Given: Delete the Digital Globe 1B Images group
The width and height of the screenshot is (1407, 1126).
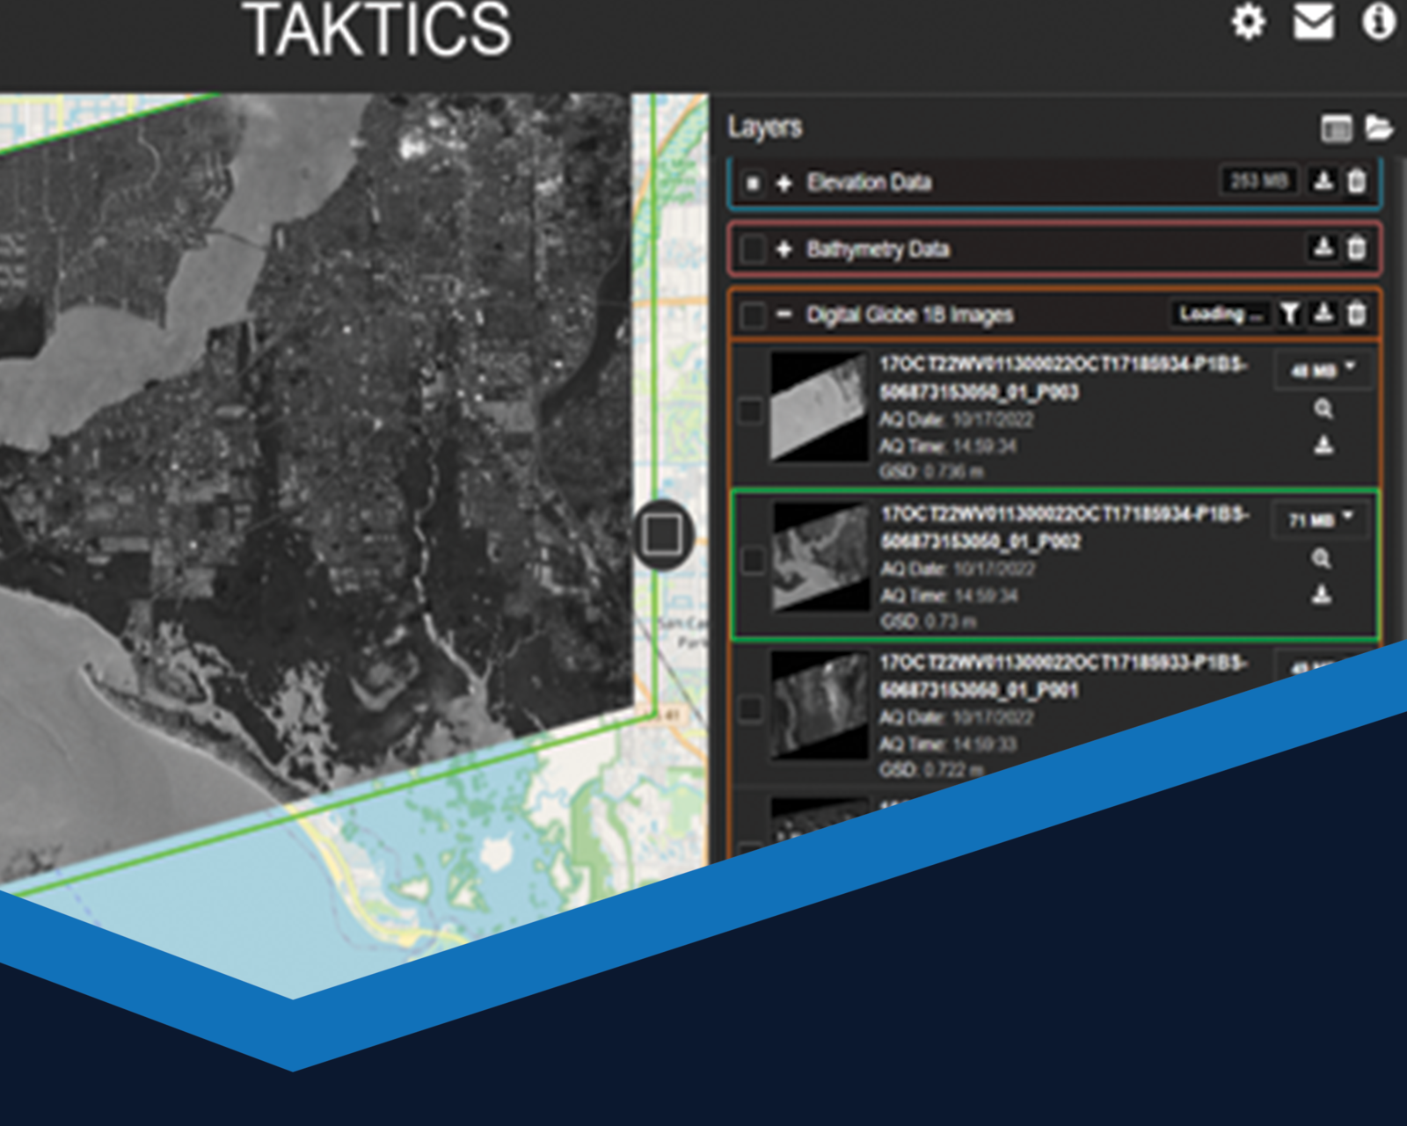Looking at the screenshot, I should (x=1357, y=314).
